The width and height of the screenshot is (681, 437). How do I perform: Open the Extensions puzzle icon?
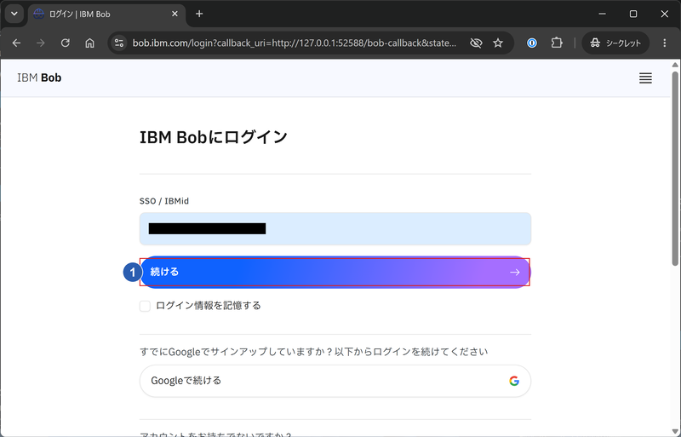[557, 43]
